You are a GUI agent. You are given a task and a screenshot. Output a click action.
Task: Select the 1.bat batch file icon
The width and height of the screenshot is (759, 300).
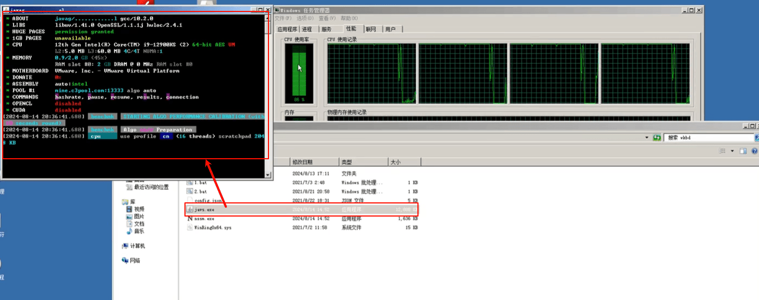pos(190,182)
